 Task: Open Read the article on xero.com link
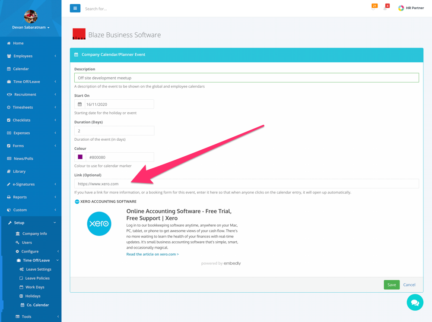point(152,254)
